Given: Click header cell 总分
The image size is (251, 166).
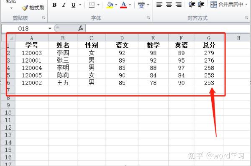Looking at the screenshot, I should coord(209,45).
